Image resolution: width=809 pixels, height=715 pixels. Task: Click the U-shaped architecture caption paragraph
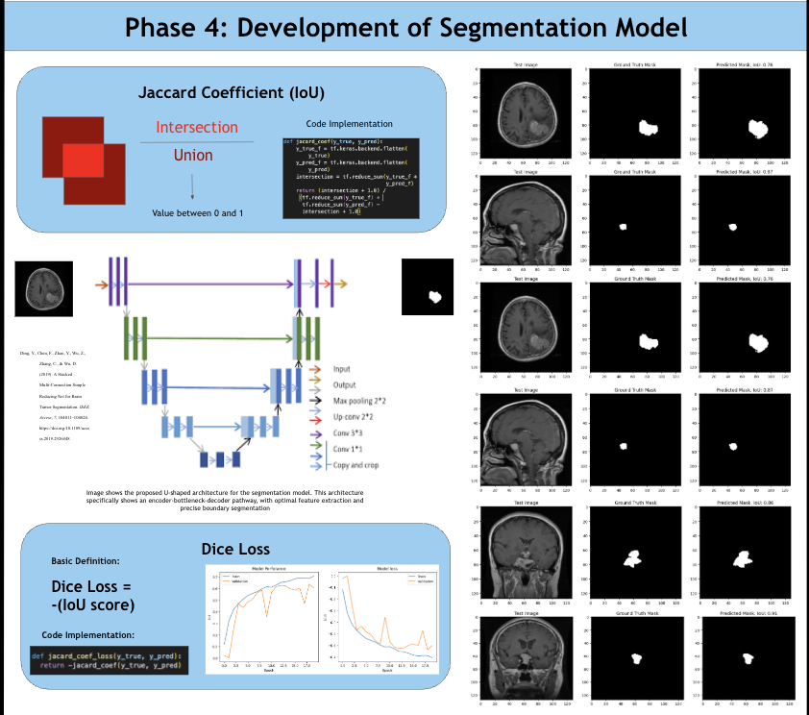[x=225, y=501]
